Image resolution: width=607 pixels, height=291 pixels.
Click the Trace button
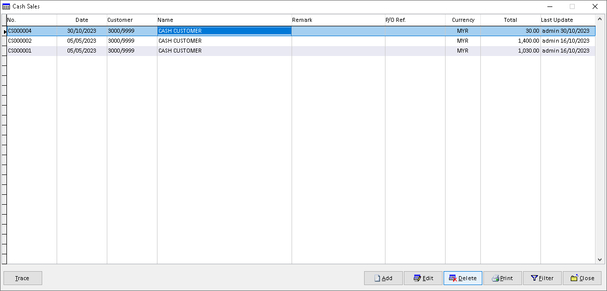[x=22, y=278]
